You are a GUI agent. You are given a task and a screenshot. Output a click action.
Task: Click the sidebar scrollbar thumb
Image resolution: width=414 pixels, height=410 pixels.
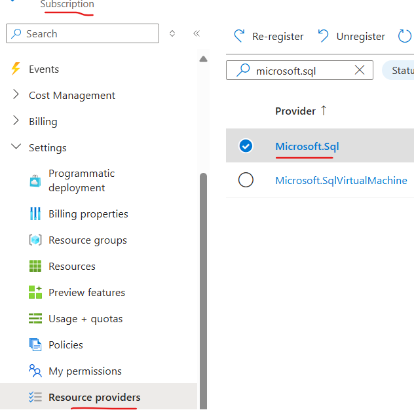point(203,291)
